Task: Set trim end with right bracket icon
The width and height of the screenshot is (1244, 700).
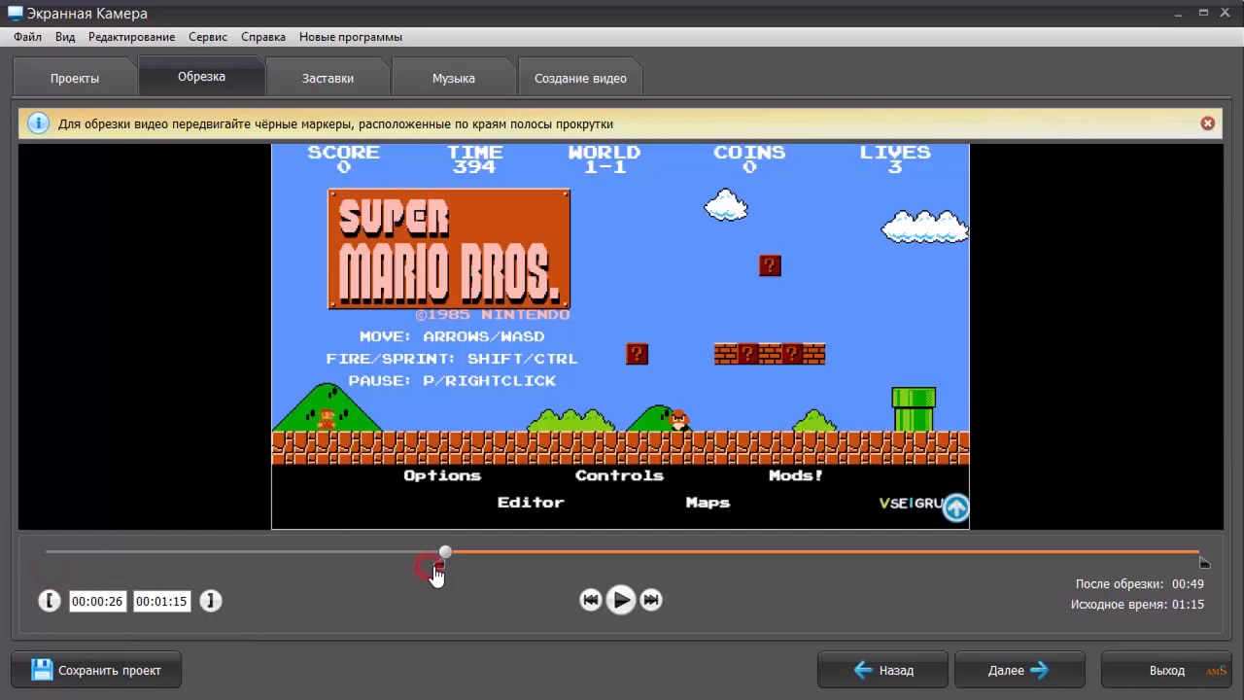Action: (210, 601)
